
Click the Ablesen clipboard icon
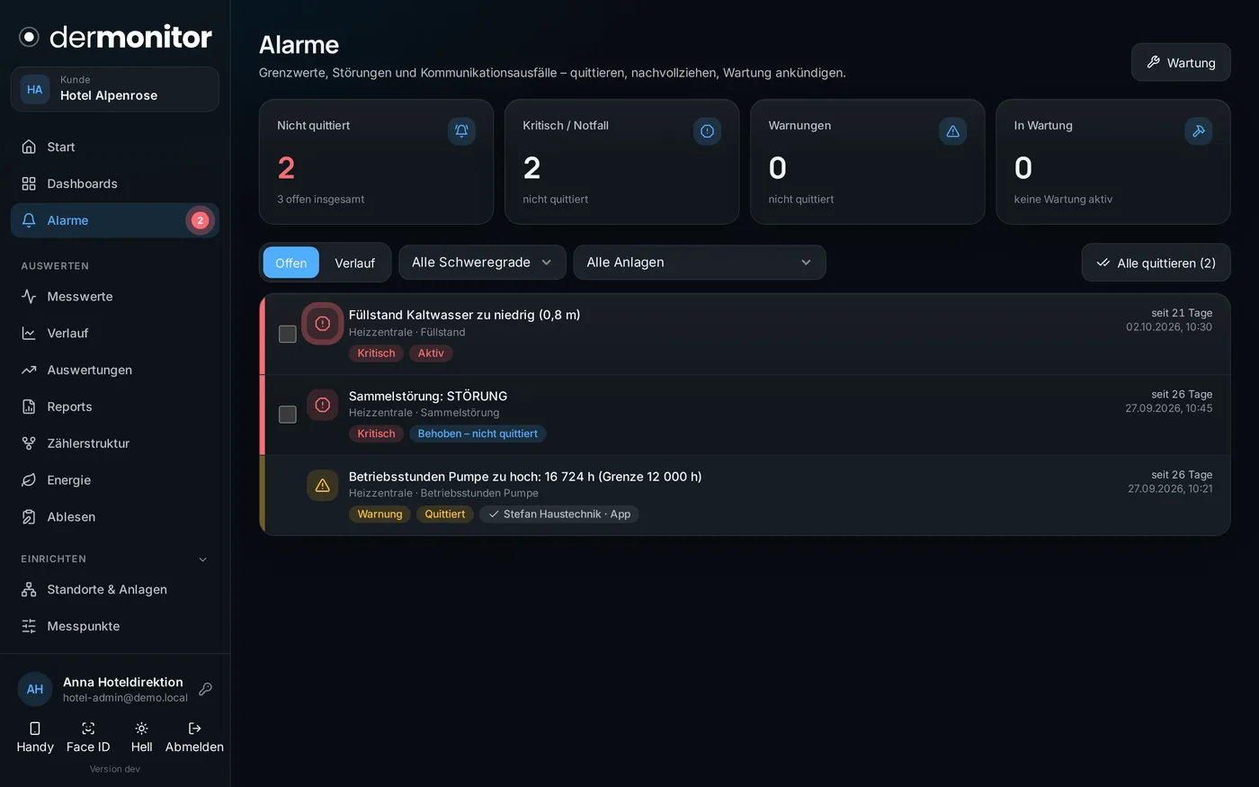pyautogui.click(x=29, y=517)
